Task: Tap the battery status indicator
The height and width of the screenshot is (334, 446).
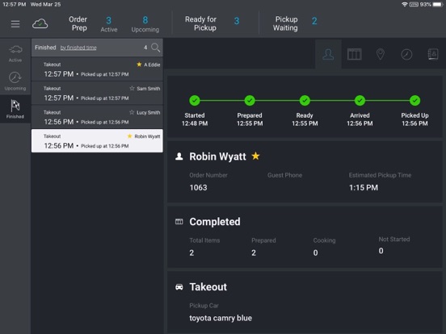Action: pyautogui.click(x=438, y=4)
